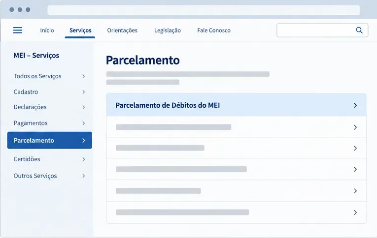The width and height of the screenshot is (377, 238).
Task: Select the Serviços tab
Action: pos(80,30)
